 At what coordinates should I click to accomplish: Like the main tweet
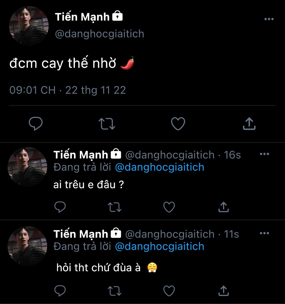coord(178,124)
